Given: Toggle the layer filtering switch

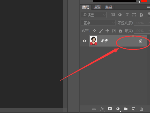Looking at the screenshot, I should pyautogui.click(x=149, y=15).
